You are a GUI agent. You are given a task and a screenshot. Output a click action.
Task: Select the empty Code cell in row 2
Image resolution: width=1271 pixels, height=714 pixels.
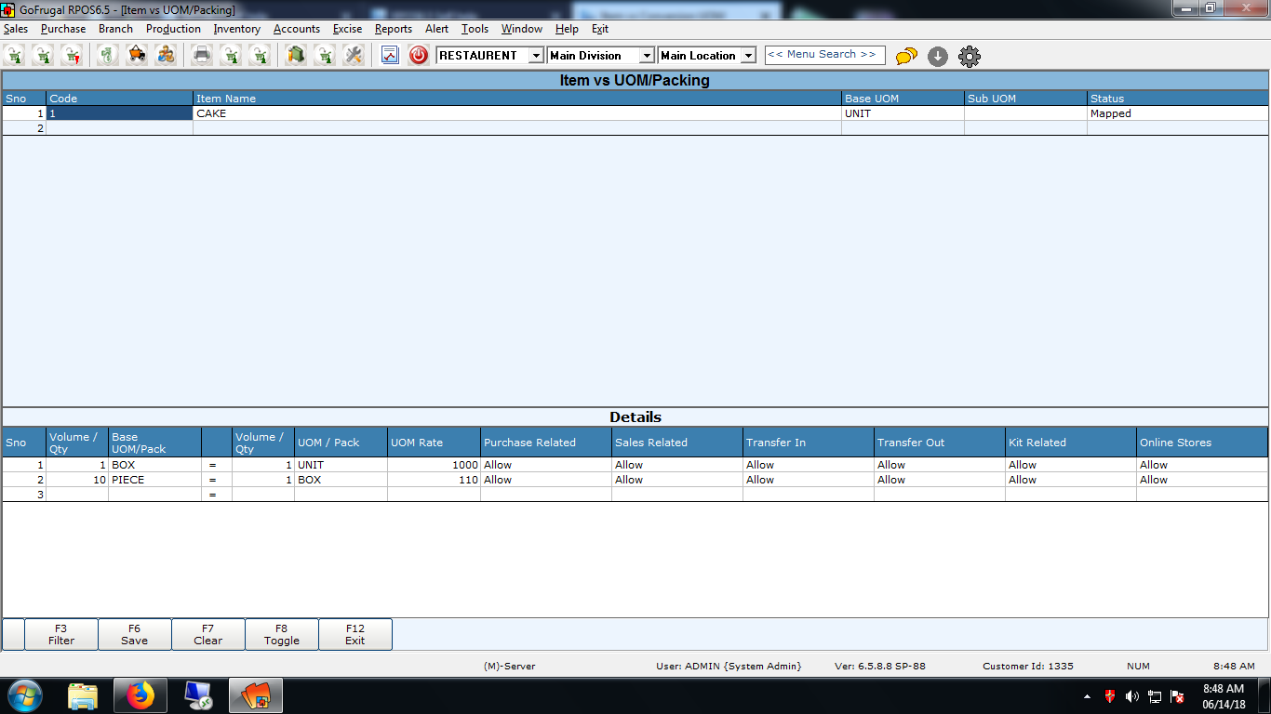pos(119,128)
